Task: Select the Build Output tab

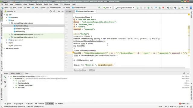Action: 15,73
